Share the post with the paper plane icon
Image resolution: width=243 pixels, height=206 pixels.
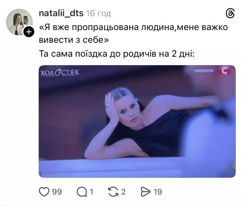click(x=146, y=192)
